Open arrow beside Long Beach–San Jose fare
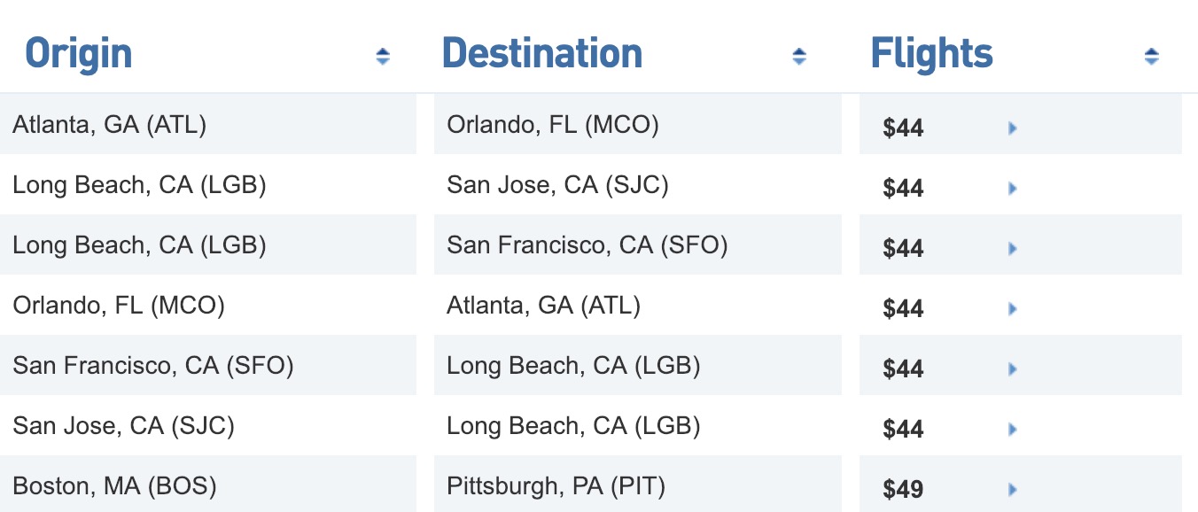 point(1012,189)
